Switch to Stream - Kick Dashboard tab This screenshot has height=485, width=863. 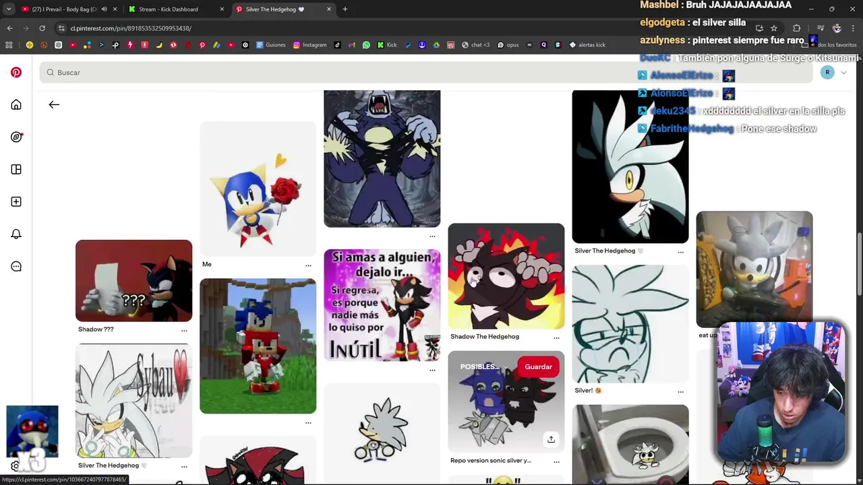175,9
